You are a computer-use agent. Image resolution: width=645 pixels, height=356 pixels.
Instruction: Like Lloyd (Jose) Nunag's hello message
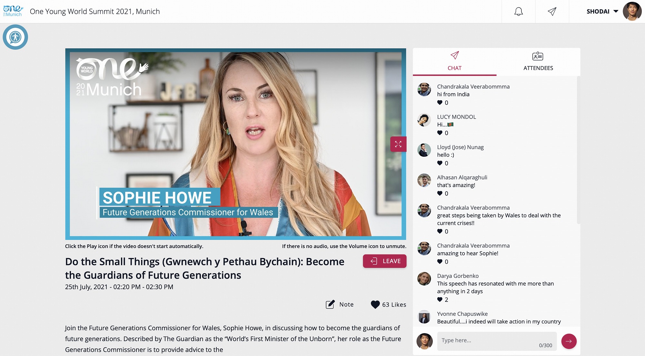(x=440, y=163)
